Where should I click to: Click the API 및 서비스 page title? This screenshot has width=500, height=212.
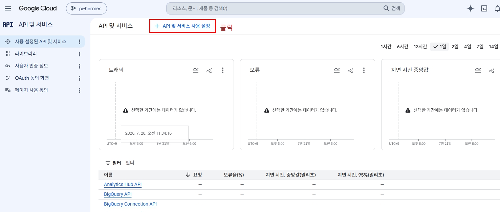(115, 26)
